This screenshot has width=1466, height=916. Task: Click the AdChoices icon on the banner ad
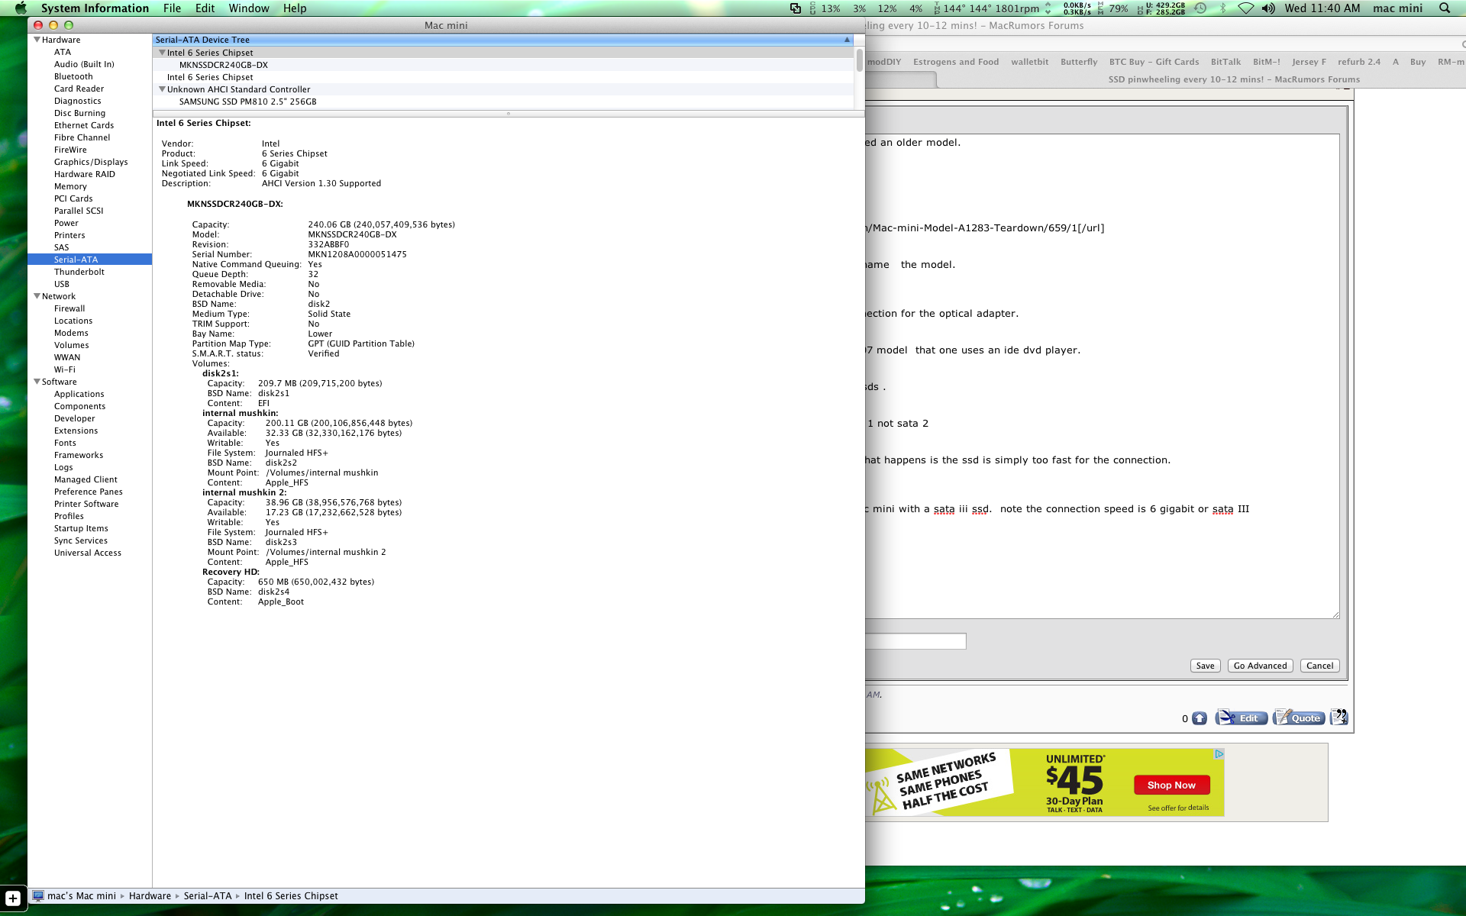(x=1219, y=754)
